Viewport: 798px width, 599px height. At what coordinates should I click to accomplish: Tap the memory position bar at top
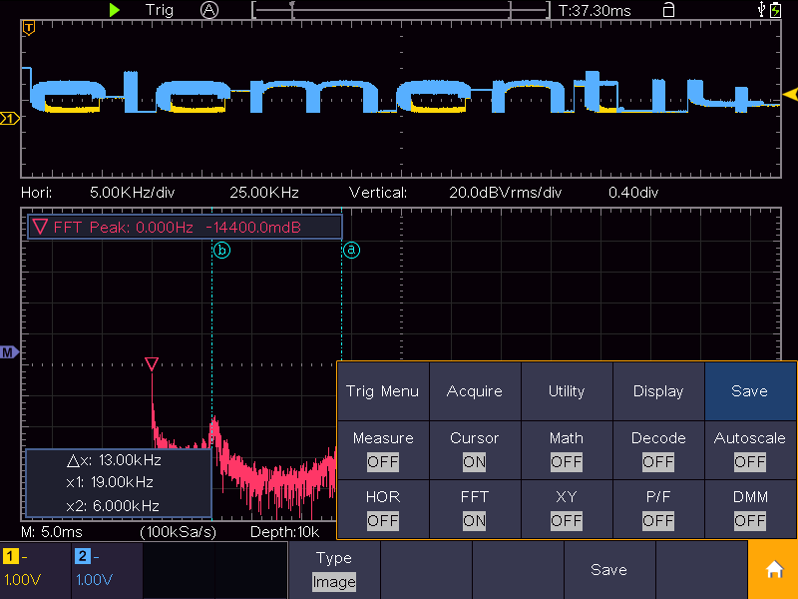[401, 10]
